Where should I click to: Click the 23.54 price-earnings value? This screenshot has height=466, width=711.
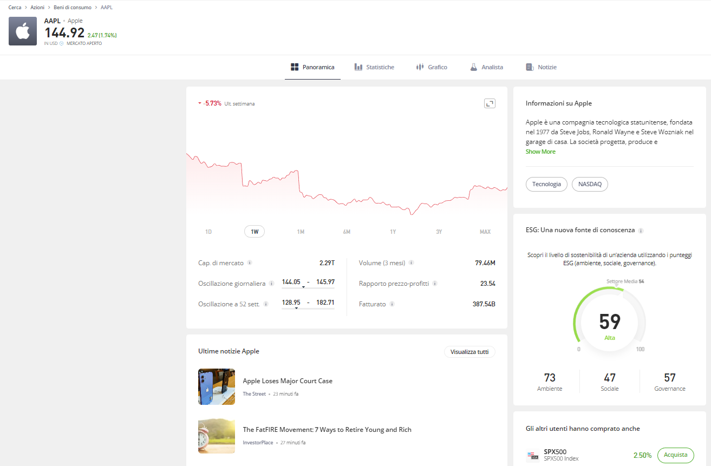(488, 284)
